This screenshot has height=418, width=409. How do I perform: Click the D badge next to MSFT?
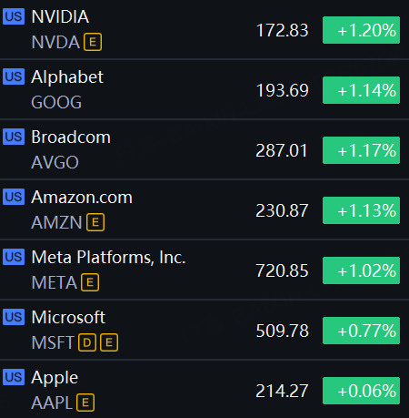click(x=87, y=342)
